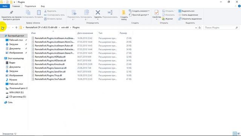The width and height of the screenshot is (241, 136).
Task: Open WIN-LINUX (E:) drive
Action: [x=17, y=92]
